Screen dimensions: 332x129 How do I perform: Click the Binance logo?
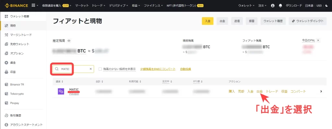(x=16, y=6)
